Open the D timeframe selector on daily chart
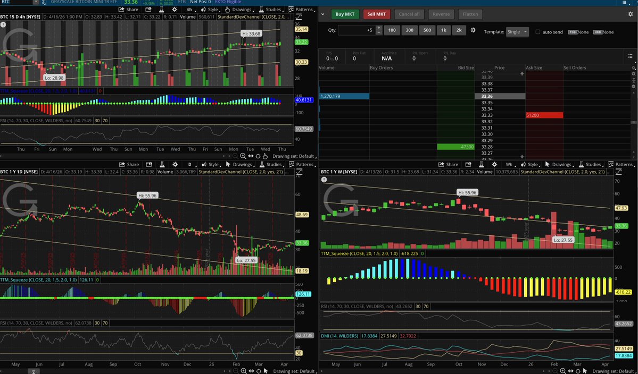The image size is (638, 374). (x=189, y=165)
